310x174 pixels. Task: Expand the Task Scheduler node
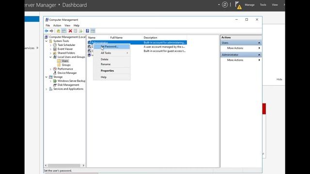tap(50, 45)
